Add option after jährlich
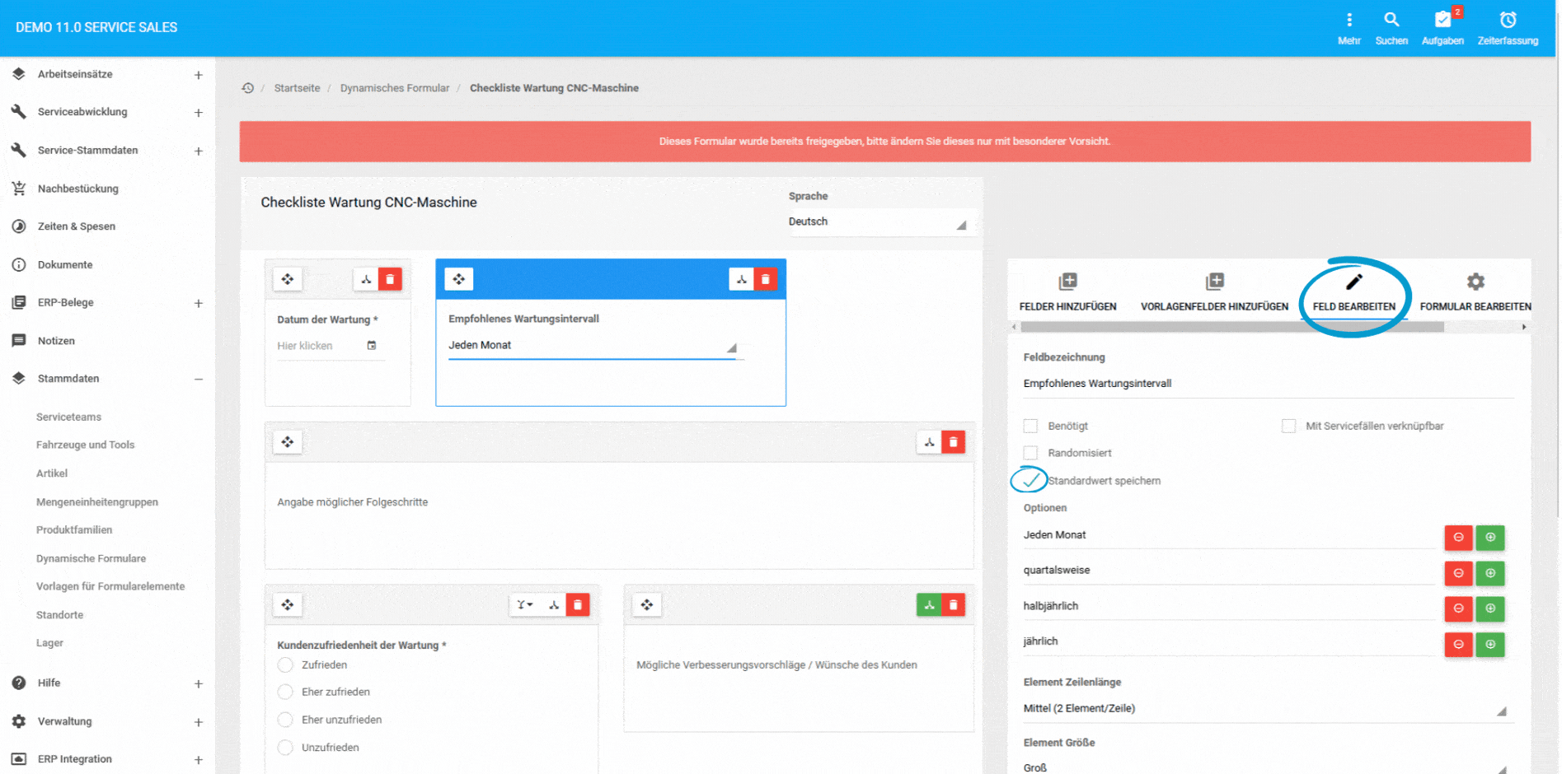This screenshot has width=1562, height=774. (1489, 644)
